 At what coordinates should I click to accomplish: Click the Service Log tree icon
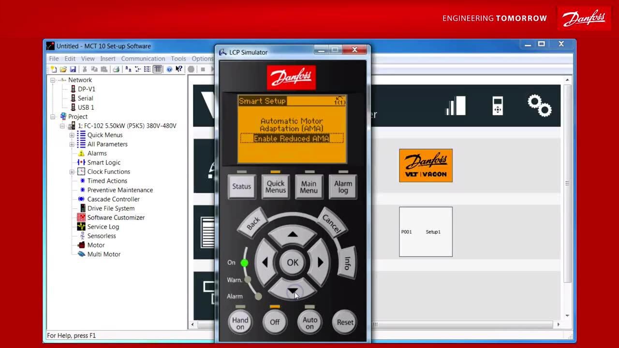[81, 227]
